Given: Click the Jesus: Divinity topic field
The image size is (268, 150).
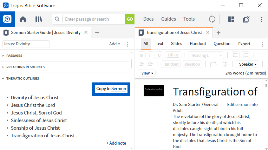Looking at the screenshot, I should point(26,44).
